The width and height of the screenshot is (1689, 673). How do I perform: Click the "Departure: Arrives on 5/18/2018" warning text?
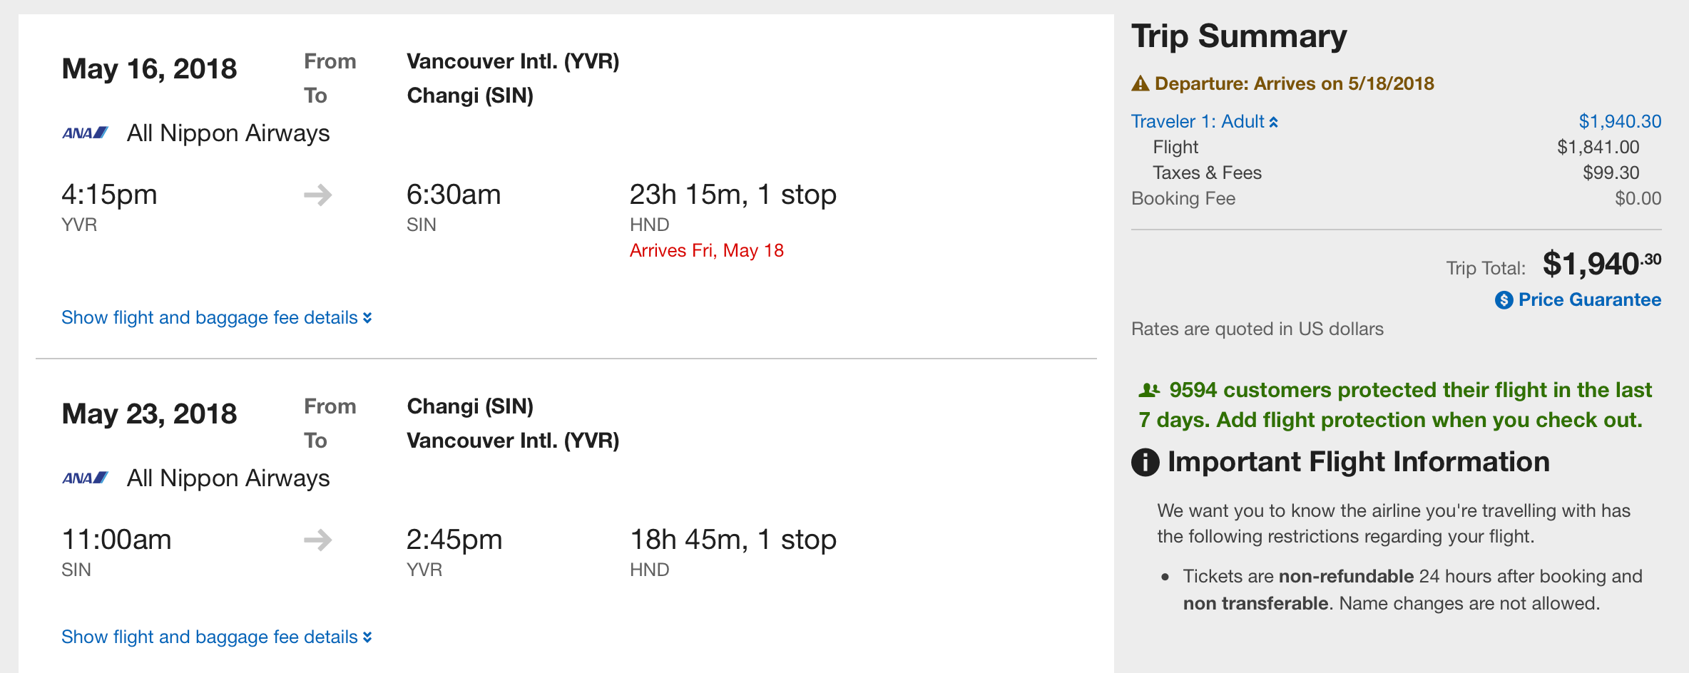click(1294, 83)
